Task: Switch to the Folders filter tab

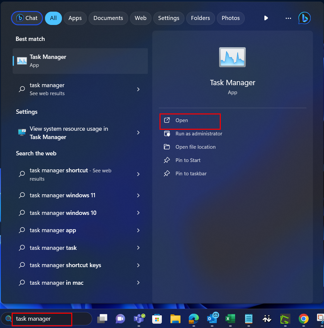Action: coord(200,18)
